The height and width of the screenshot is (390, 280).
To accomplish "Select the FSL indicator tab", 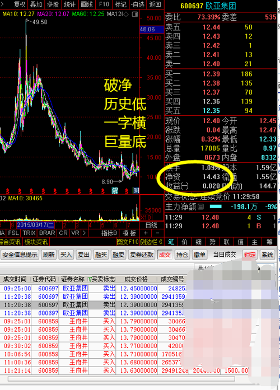I will [x=13, y=233].
